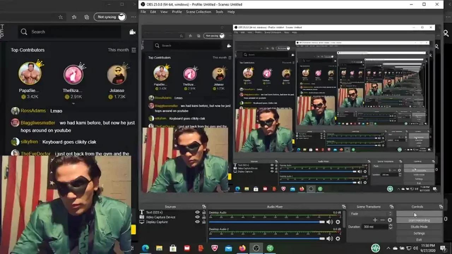Open OBS from the Windows taskbar
This screenshot has height=254, width=452.
[x=256, y=248]
